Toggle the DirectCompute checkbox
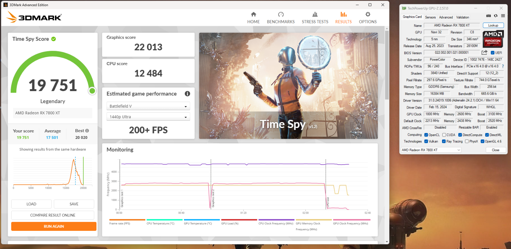The height and width of the screenshot is (249, 511). tap(460, 135)
